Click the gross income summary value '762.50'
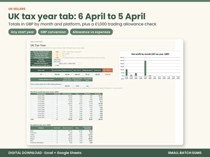The height and width of the screenshot is (157, 210). pos(57,74)
